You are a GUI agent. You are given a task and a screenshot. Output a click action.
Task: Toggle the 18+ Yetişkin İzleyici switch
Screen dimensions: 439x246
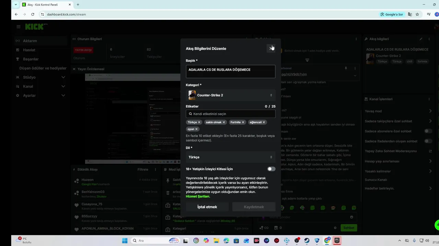click(x=271, y=169)
